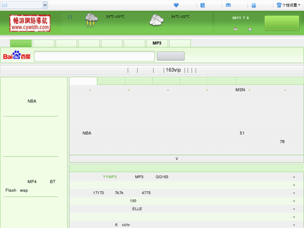
Task: Click the large green button in header
Action: coord(282,23)
